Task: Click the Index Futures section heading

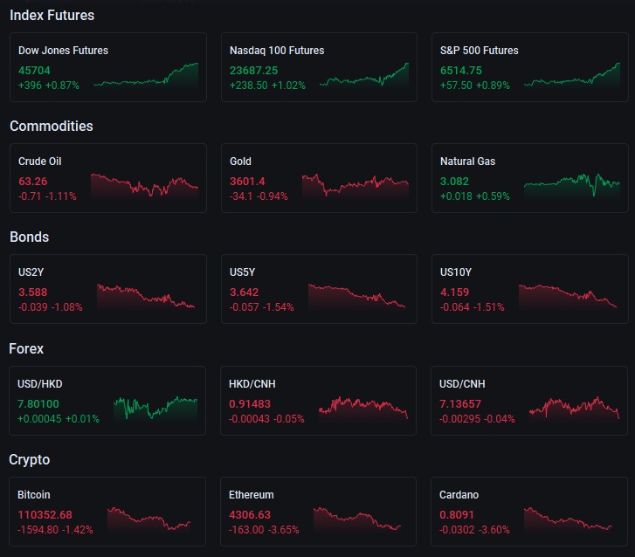Action: tap(52, 16)
